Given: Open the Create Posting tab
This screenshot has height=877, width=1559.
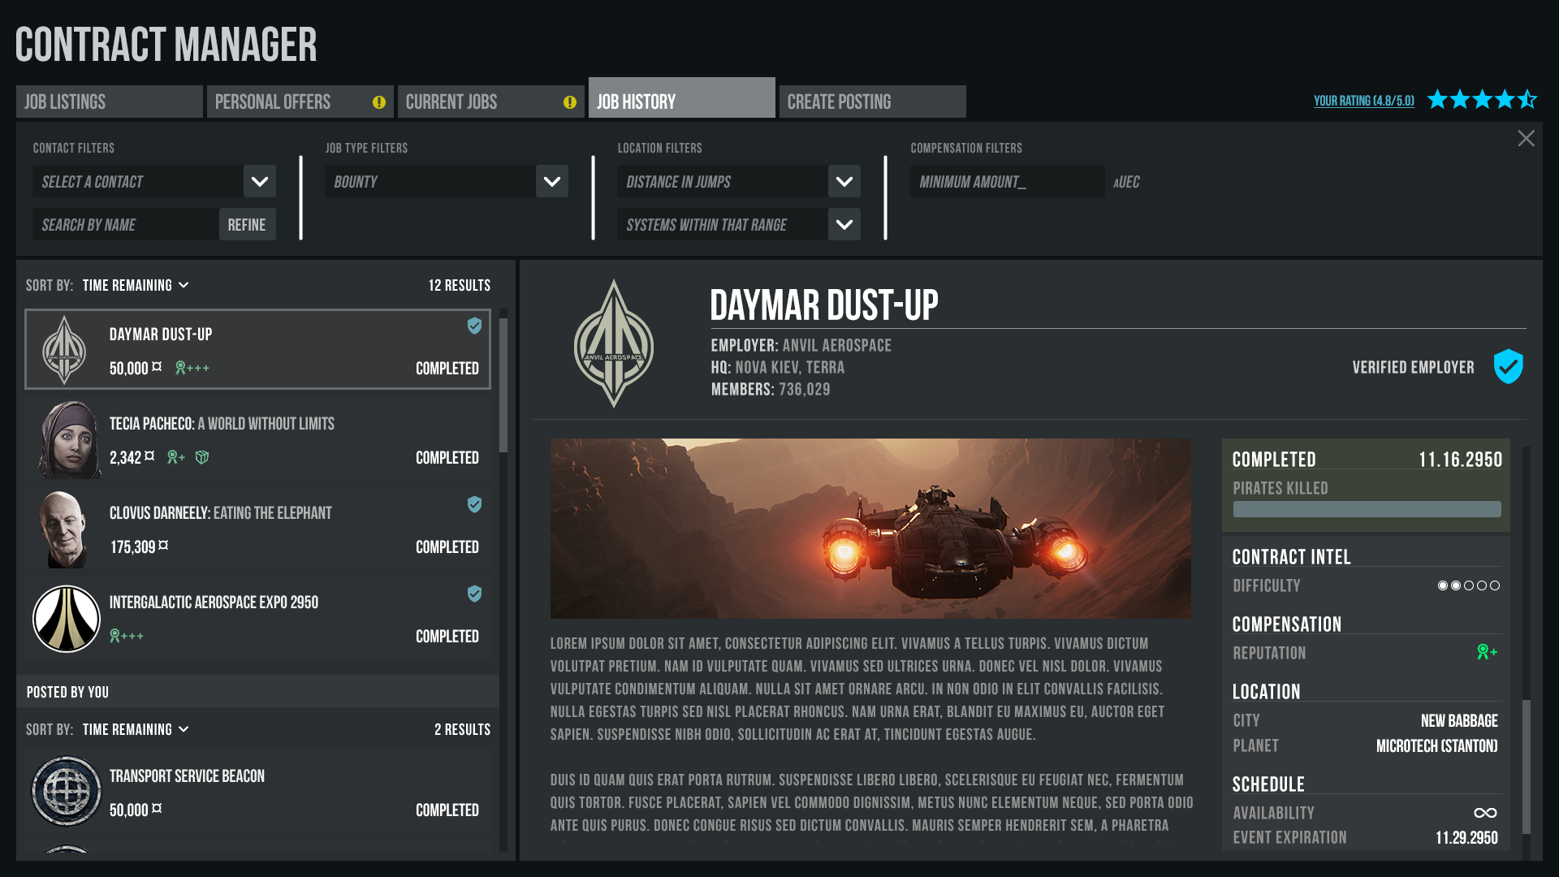Looking at the screenshot, I should click(x=872, y=102).
